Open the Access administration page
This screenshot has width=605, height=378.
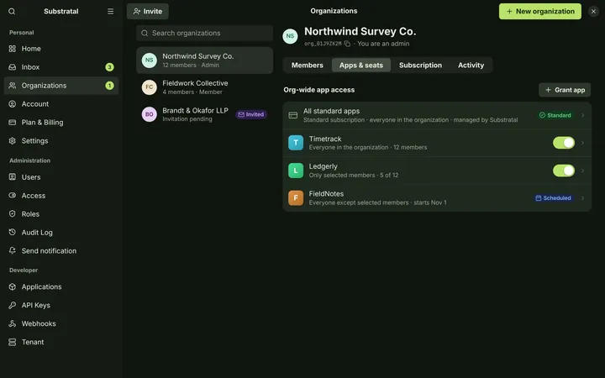coord(61,196)
